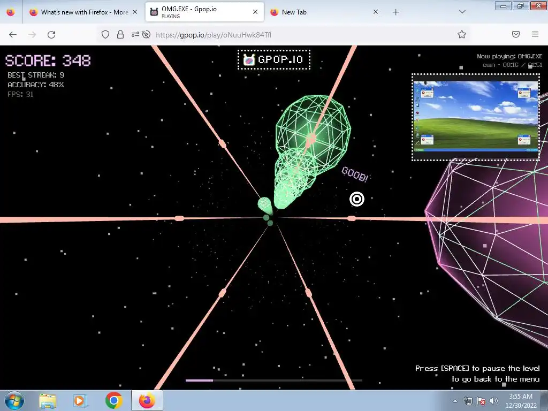The image size is (548, 411).
Task: Click the note marker on the left horizontal lane
Action: click(x=179, y=218)
